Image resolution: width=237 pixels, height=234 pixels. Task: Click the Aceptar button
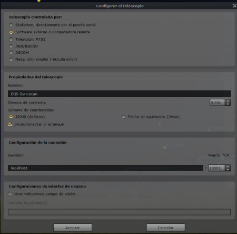(x=73, y=228)
